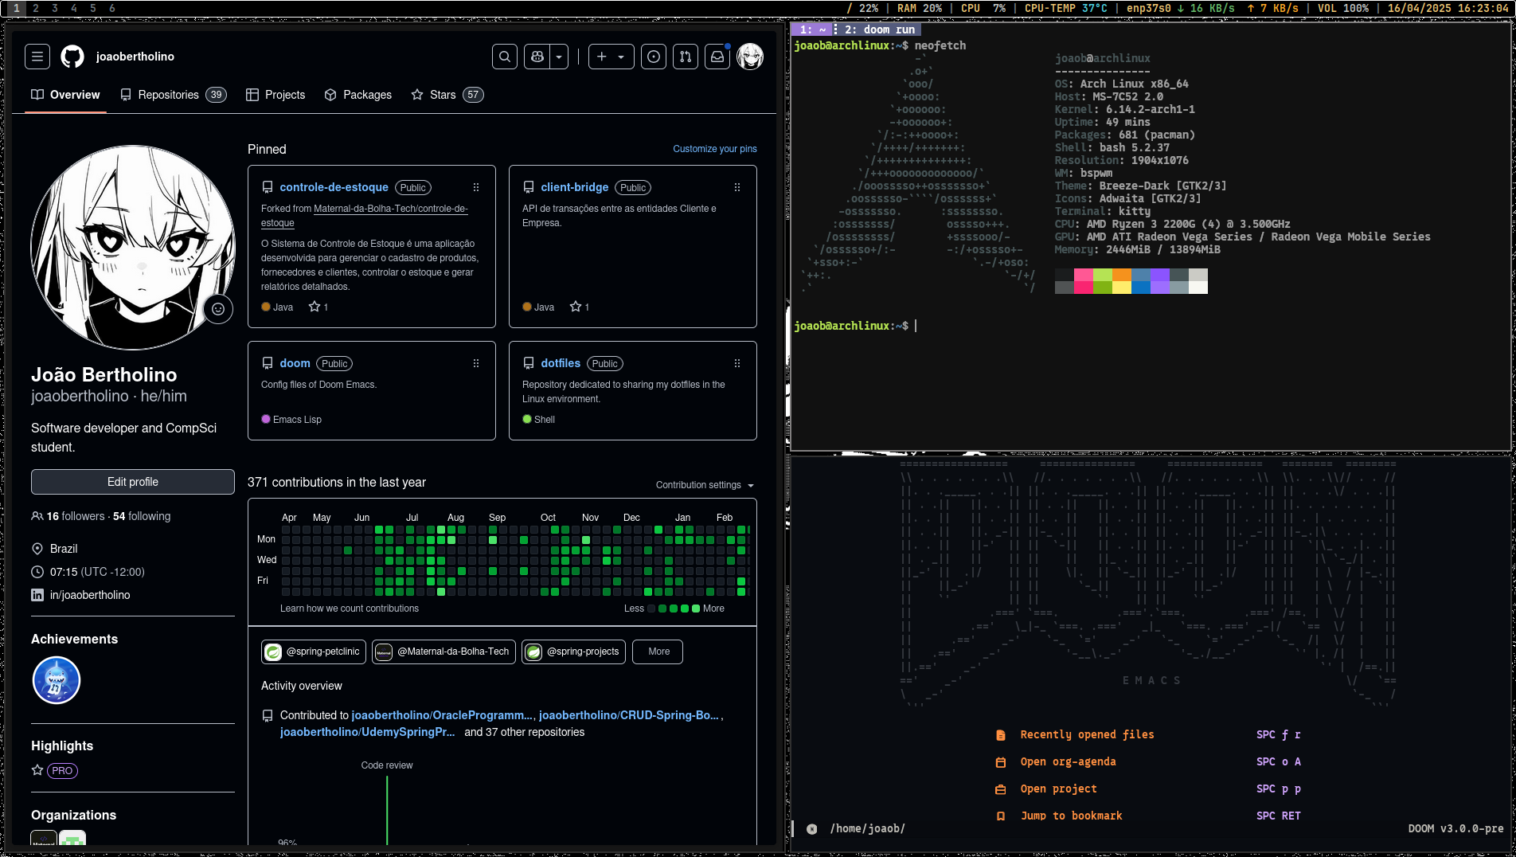Screen dimensions: 1516x857
Task: Expand More organizations in activity filter
Action: (658, 652)
